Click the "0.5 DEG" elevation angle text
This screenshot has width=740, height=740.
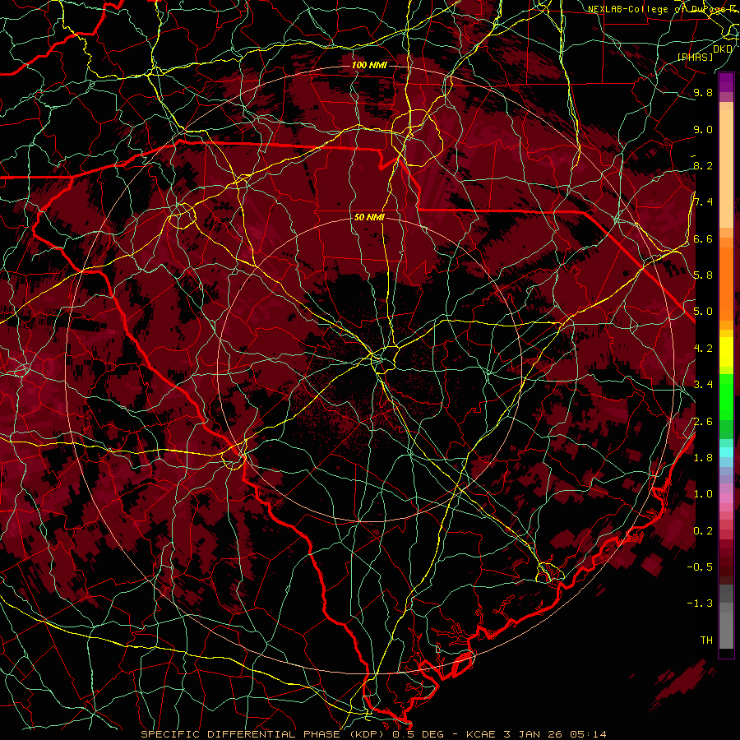418,734
